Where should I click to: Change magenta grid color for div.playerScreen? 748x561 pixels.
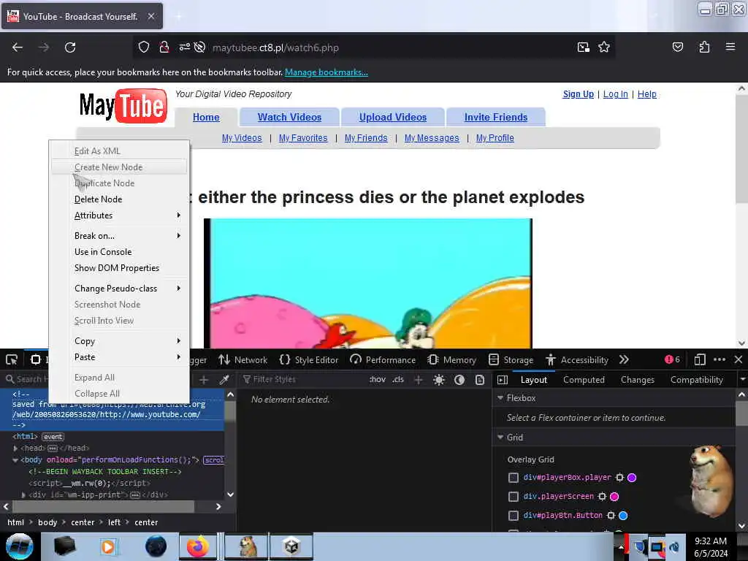(x=614, y=497)
